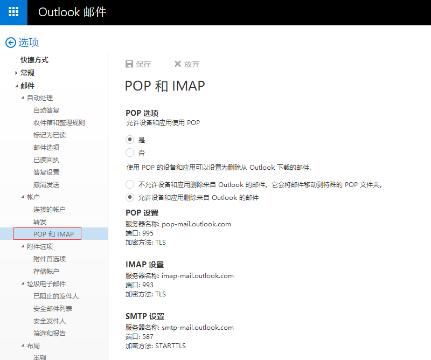Click the 保存 button label
Viewport: 431px width, 360px height.
(143, 64)
